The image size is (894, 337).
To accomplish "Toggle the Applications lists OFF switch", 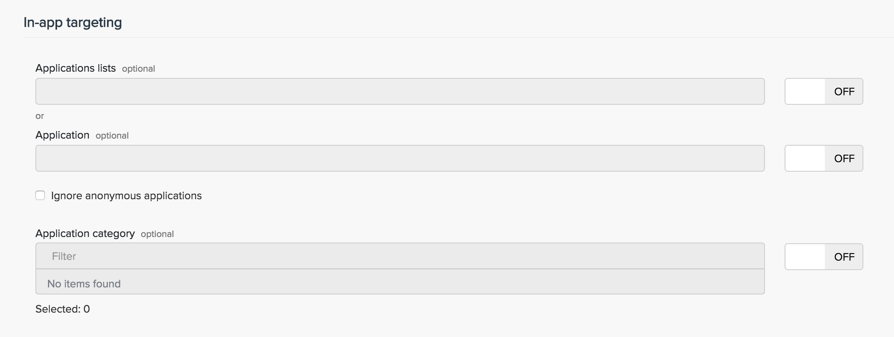I will pyautogui.click(x=824, y=91).
